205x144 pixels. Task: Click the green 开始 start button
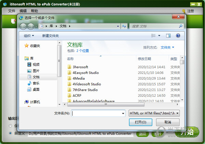click(187, 132)
